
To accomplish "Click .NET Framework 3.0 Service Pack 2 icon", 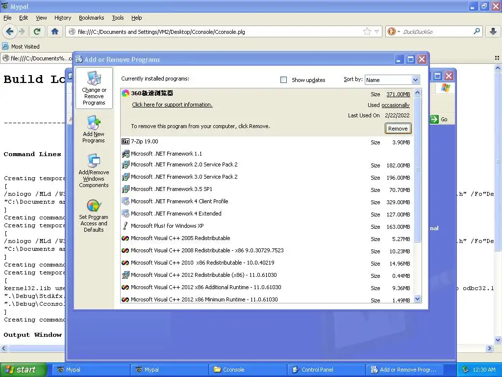I will [125, 177].
